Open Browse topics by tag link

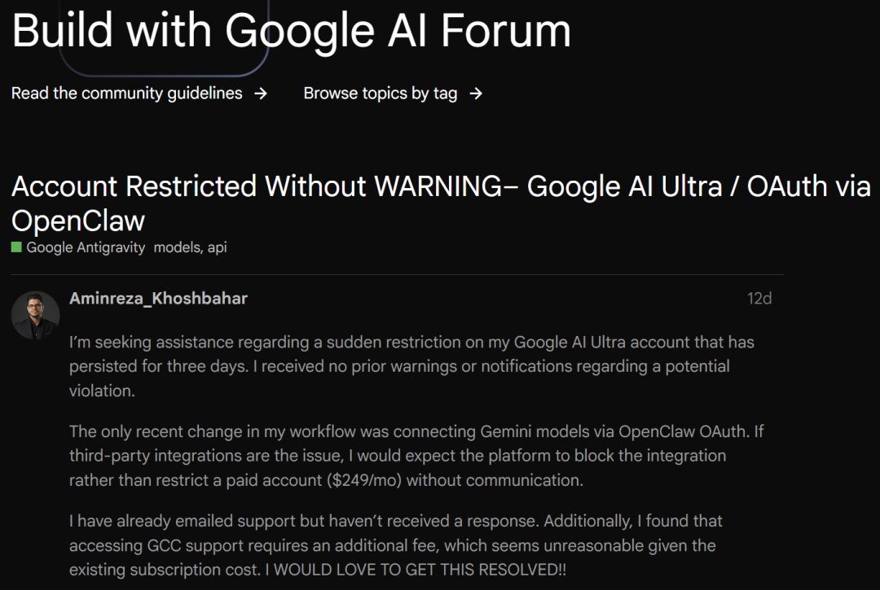tap(381, 93)
